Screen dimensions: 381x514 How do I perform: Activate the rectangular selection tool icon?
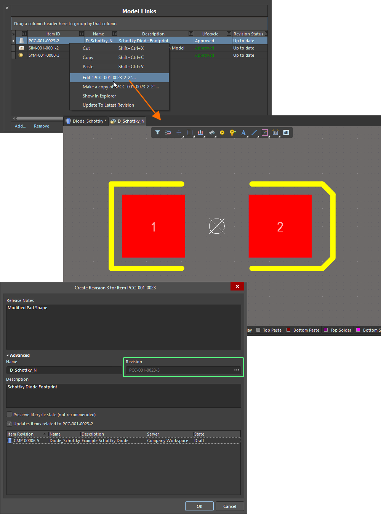pyautogui.click(x=189, y=132)
